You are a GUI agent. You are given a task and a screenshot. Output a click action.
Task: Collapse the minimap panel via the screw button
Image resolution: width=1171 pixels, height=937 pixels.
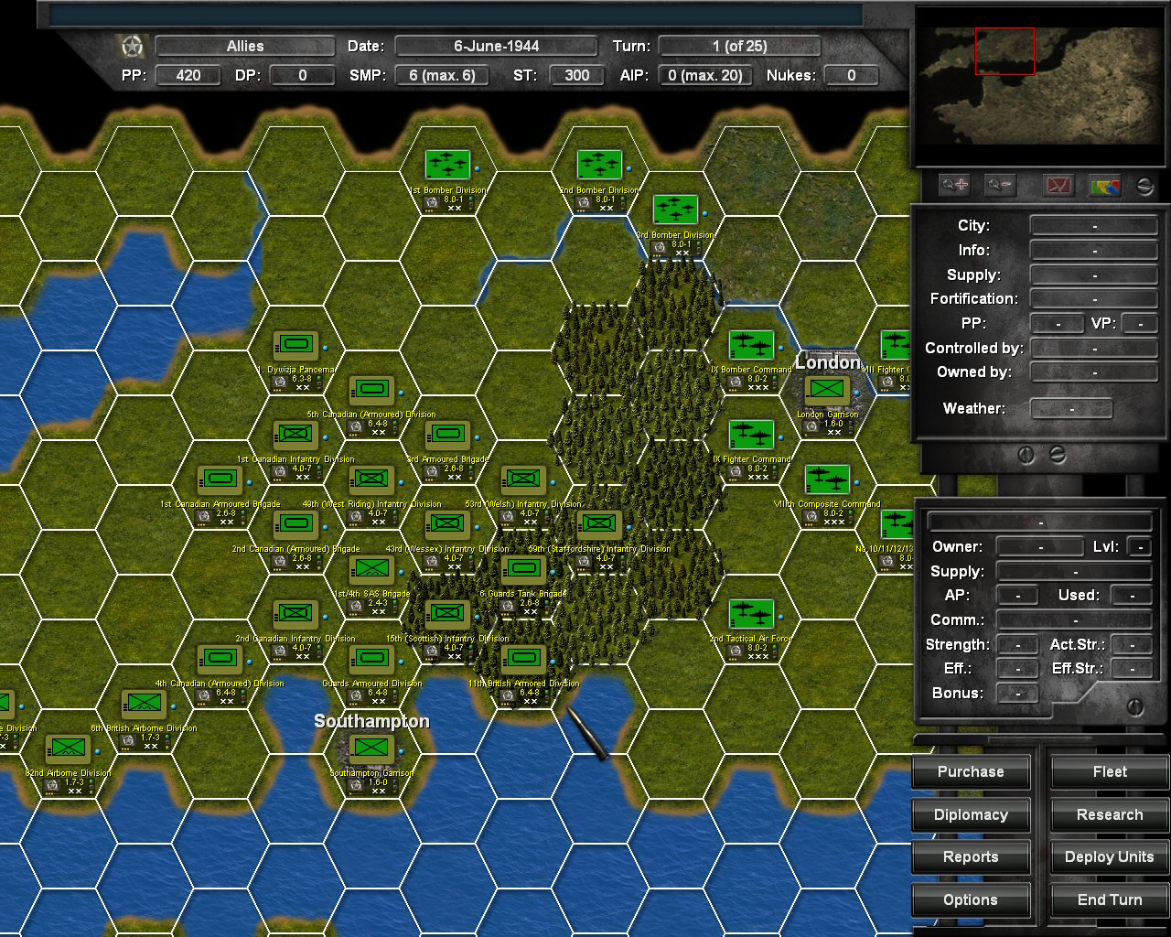pos(1144,185)
